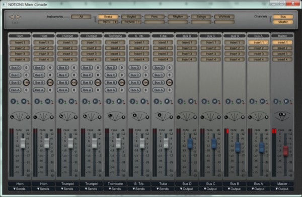Open the Output dropdown under Master
The image size is (302, 197).
click(x=282, y=189)
